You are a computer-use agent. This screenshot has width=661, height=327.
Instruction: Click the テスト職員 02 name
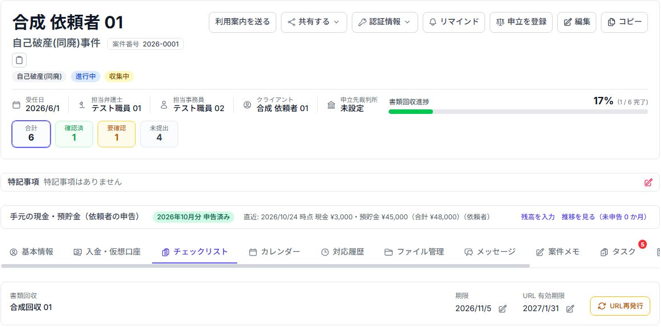[x=199, y=108]
